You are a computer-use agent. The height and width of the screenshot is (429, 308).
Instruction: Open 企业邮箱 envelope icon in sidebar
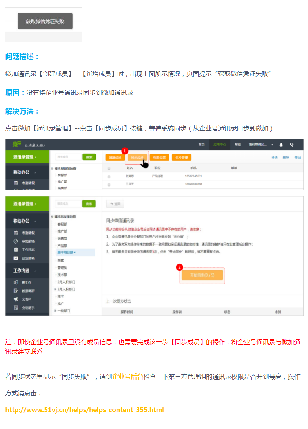click(x=16, y=258)
